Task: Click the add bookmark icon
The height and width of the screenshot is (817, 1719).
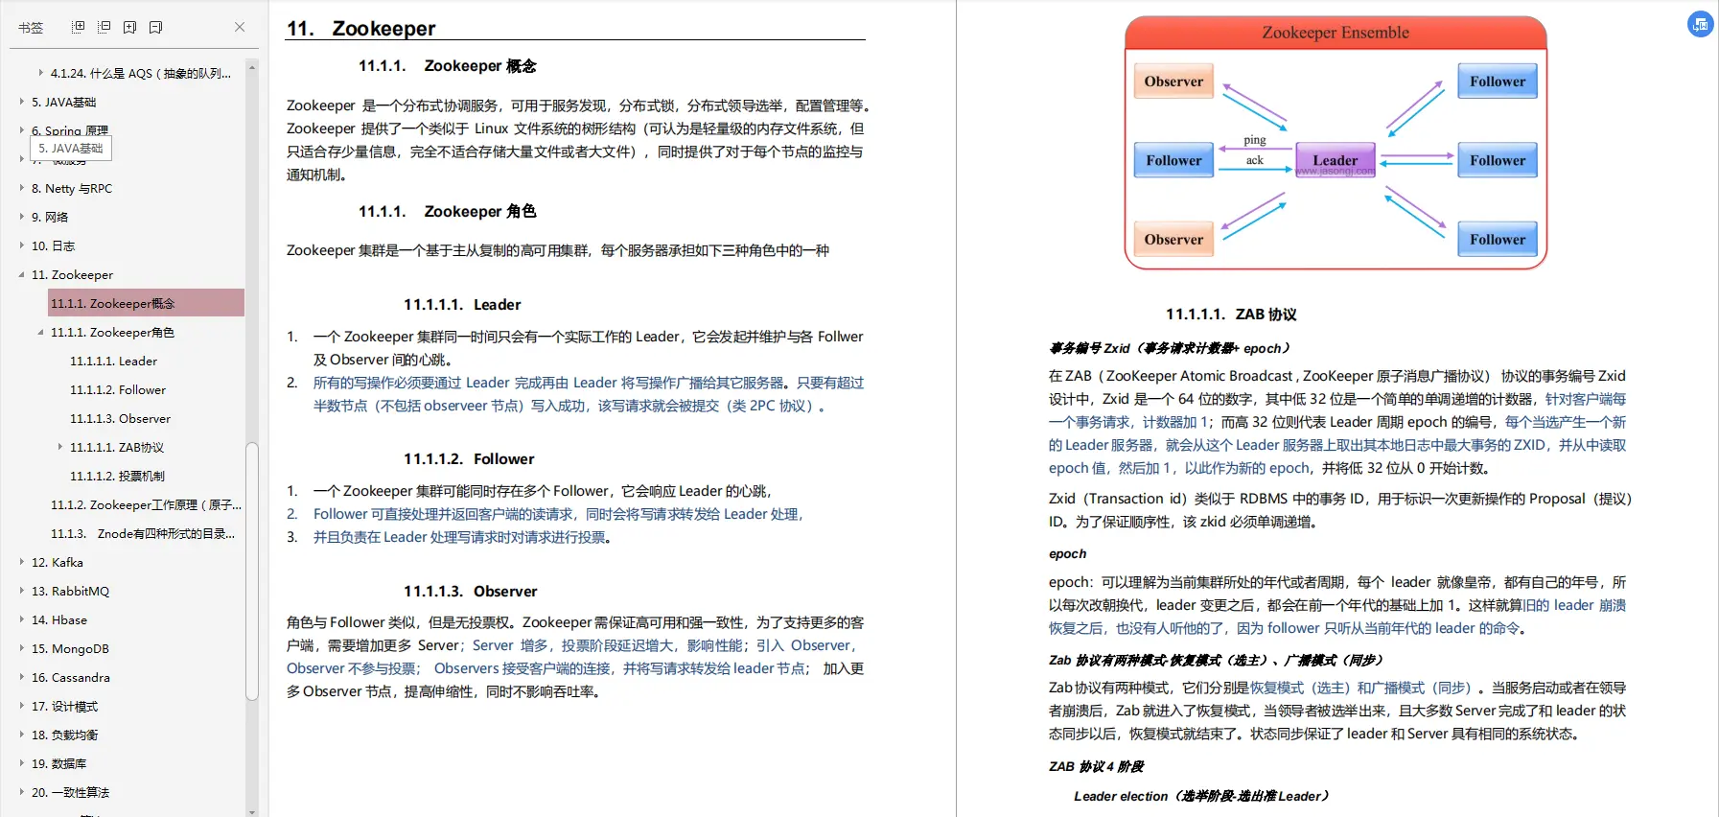Action: [x=130, y=27]
